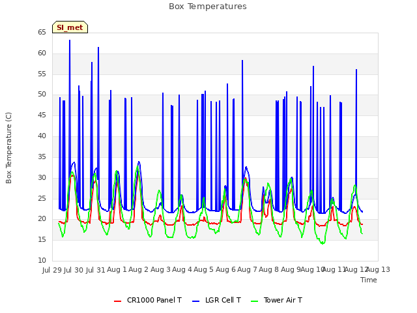
Task: Click the 25 y-axis tick label
Action: tap(42, 198)
